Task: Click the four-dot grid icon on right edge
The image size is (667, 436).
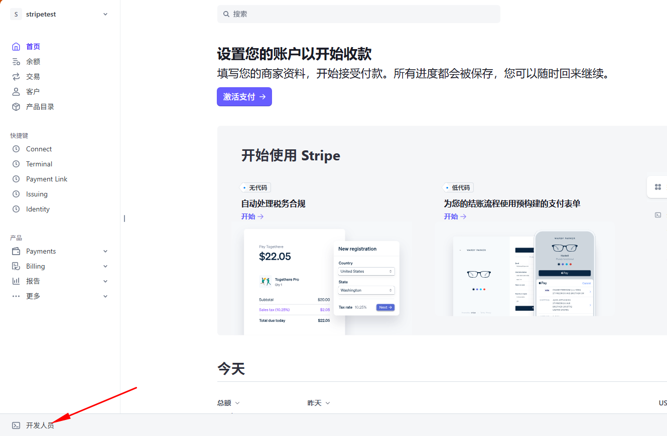Action: tap(657, 187)
